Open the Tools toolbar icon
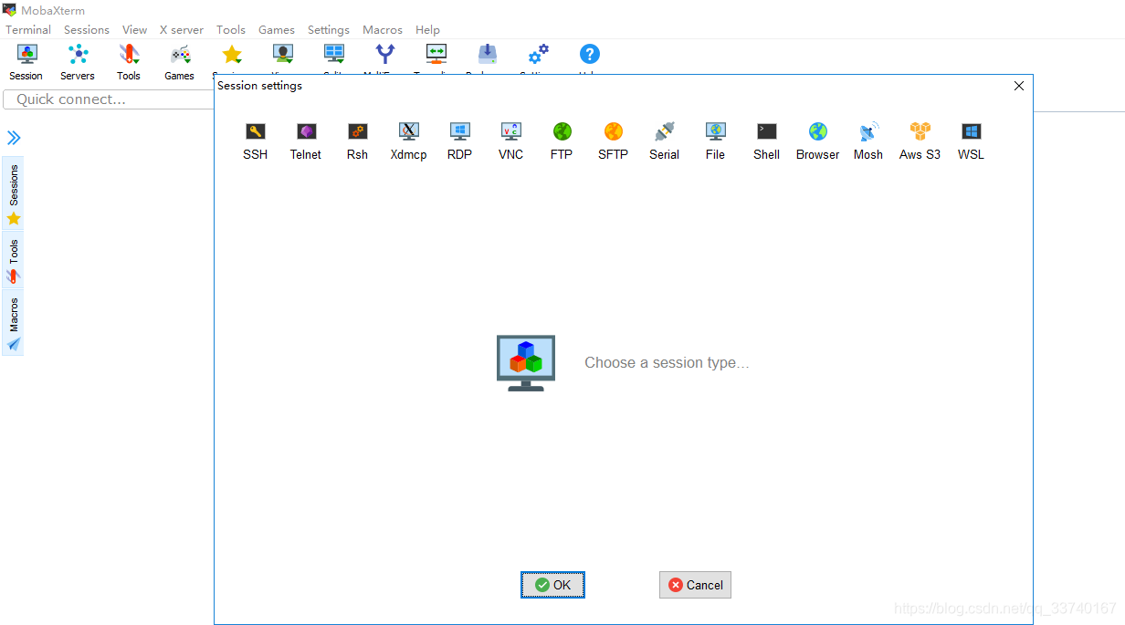 point(129,62)
